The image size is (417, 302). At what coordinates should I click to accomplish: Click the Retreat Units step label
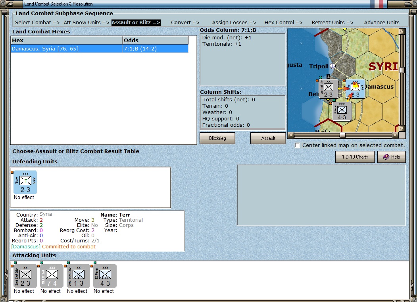pos(332,23)
